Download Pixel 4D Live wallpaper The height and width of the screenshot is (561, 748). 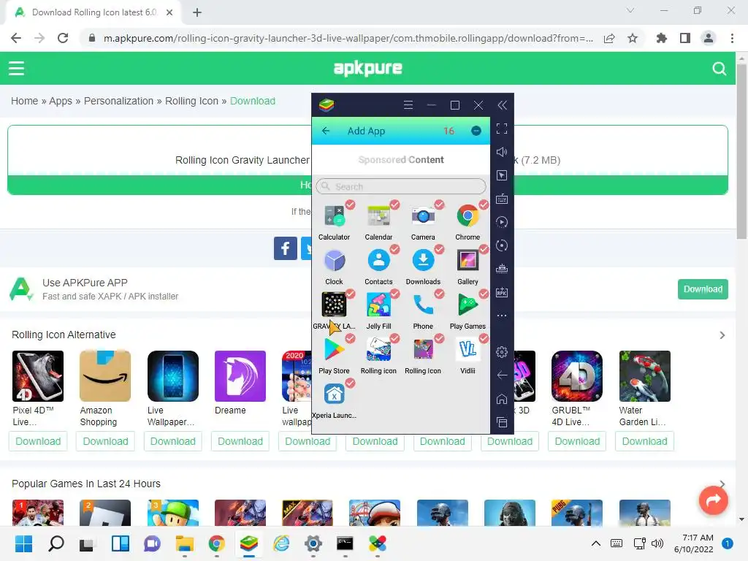38,441
